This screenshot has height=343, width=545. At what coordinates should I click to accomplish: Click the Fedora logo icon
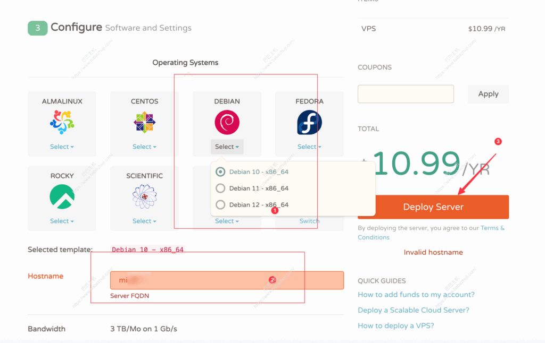point(309,123)
